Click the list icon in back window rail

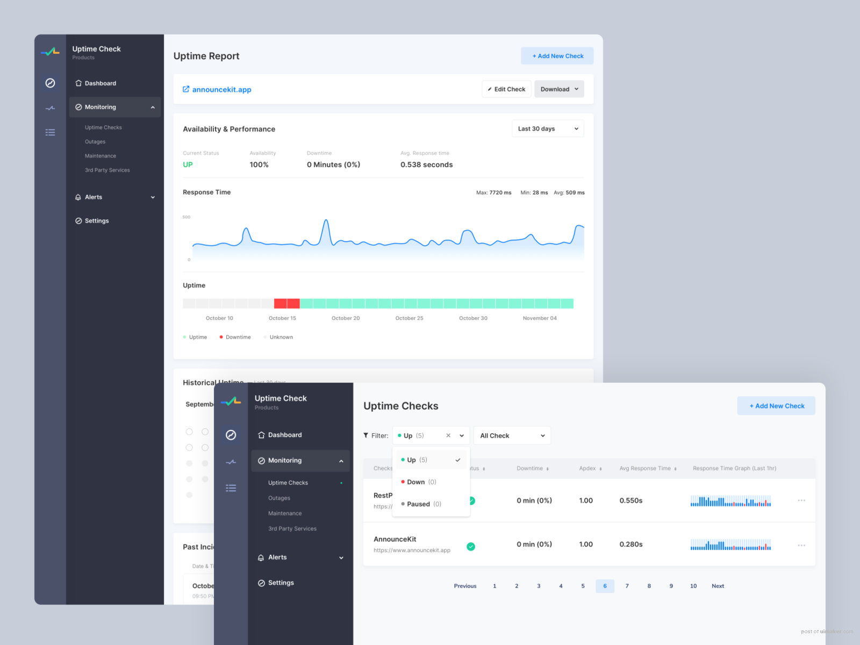point(50,132)
